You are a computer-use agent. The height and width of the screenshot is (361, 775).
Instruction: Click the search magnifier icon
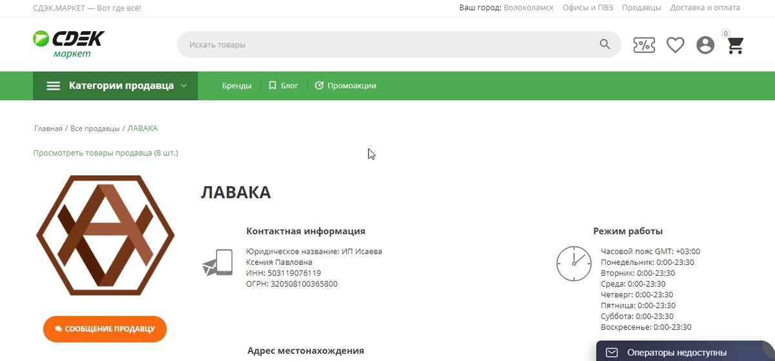[604, 45]
